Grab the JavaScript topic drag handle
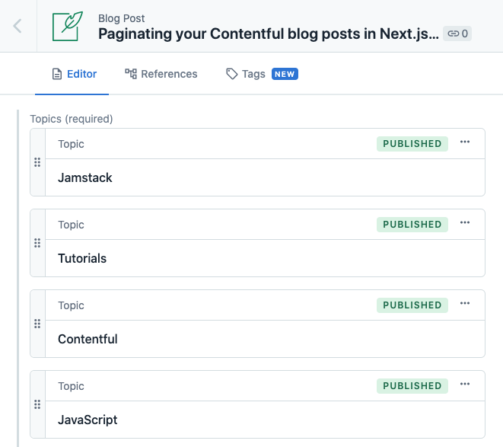This screenshot has height=447, width=503. (x=37, y=404)
